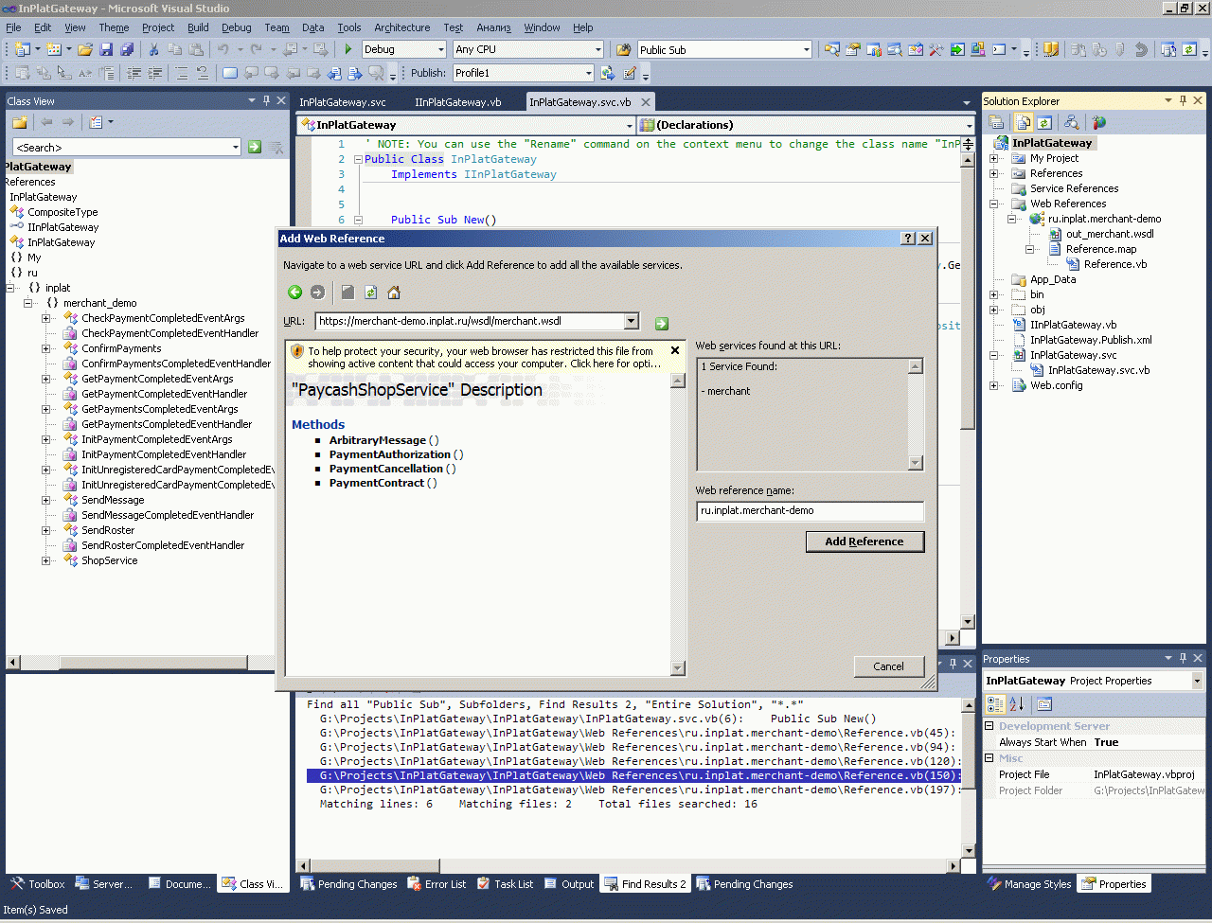Click the Add Reference button
Viewport: 1212px width, 923px height.
click(864, 541)
